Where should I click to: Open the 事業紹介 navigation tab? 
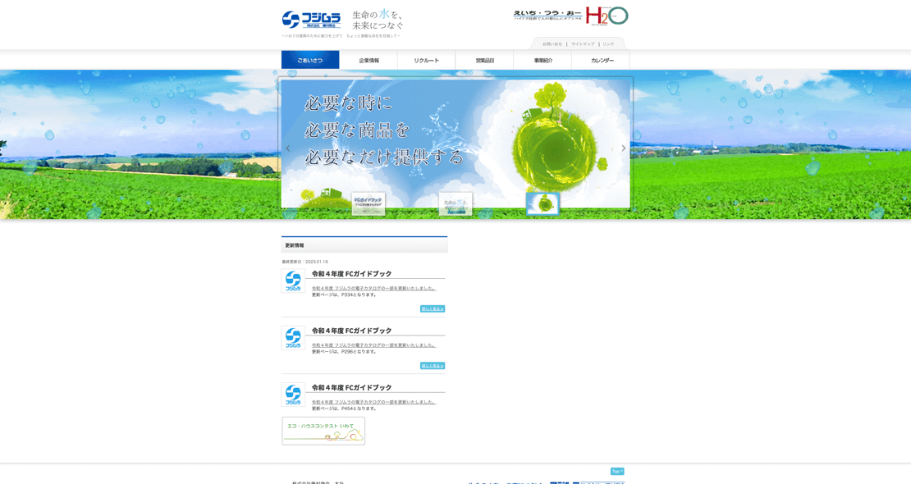542,60
